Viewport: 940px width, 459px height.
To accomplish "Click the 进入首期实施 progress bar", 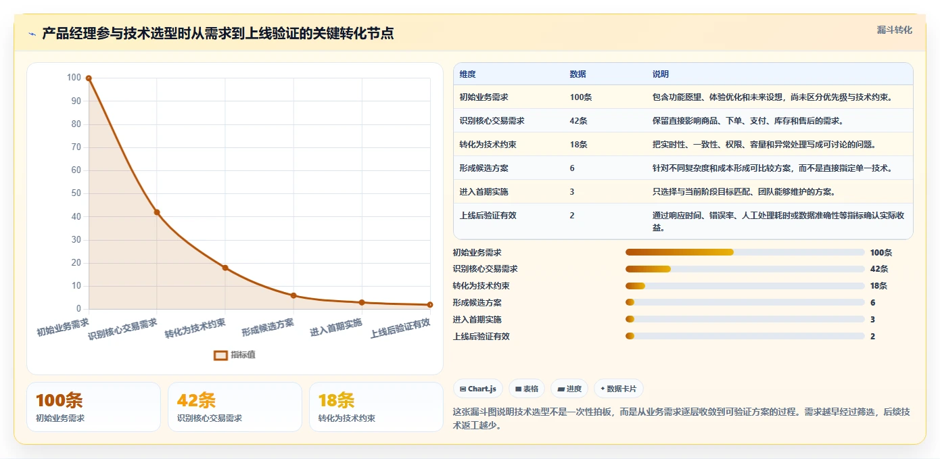I will [745, 319].
